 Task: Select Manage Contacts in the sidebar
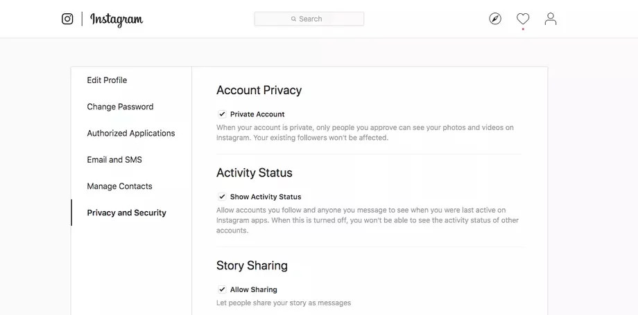click(119, 186)
